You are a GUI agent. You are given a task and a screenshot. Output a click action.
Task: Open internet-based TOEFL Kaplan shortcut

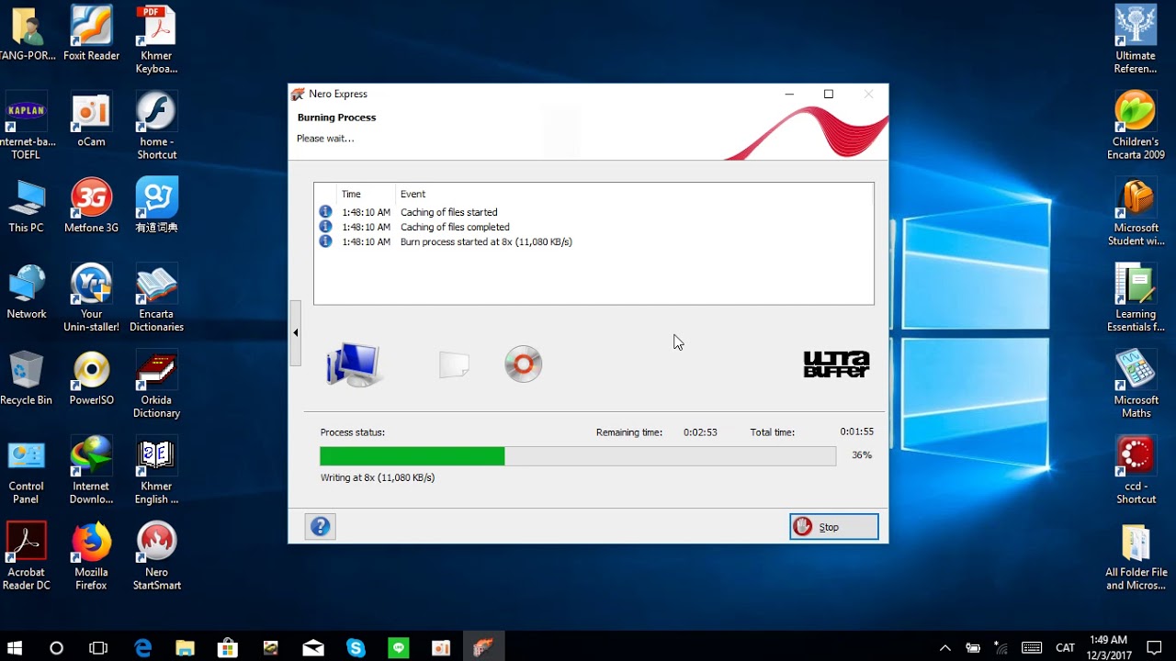26,126
